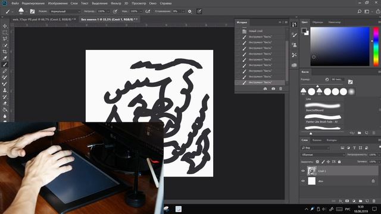Create new snapshot camera icon in History
The width and height of the screenshot is (381, 214).
(273, 89)
